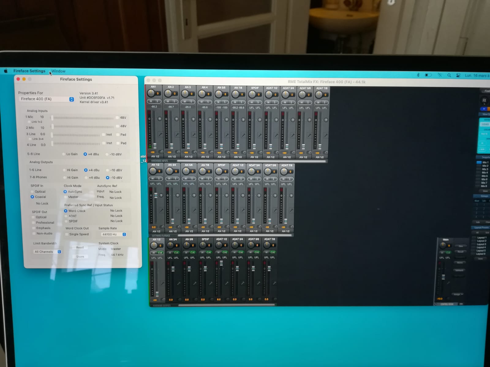Screen dimensions: 490x367
Task: Enable 48V phantom power for Mic 1
Action: [118, 117]
